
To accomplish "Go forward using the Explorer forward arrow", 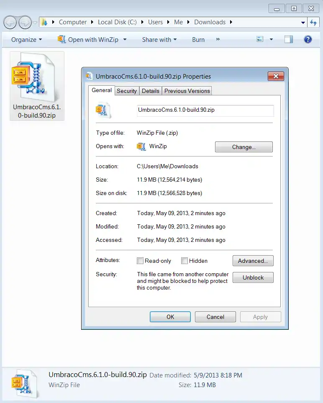I will coord(25,23).
